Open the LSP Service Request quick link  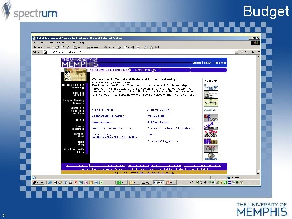[211, 133]
